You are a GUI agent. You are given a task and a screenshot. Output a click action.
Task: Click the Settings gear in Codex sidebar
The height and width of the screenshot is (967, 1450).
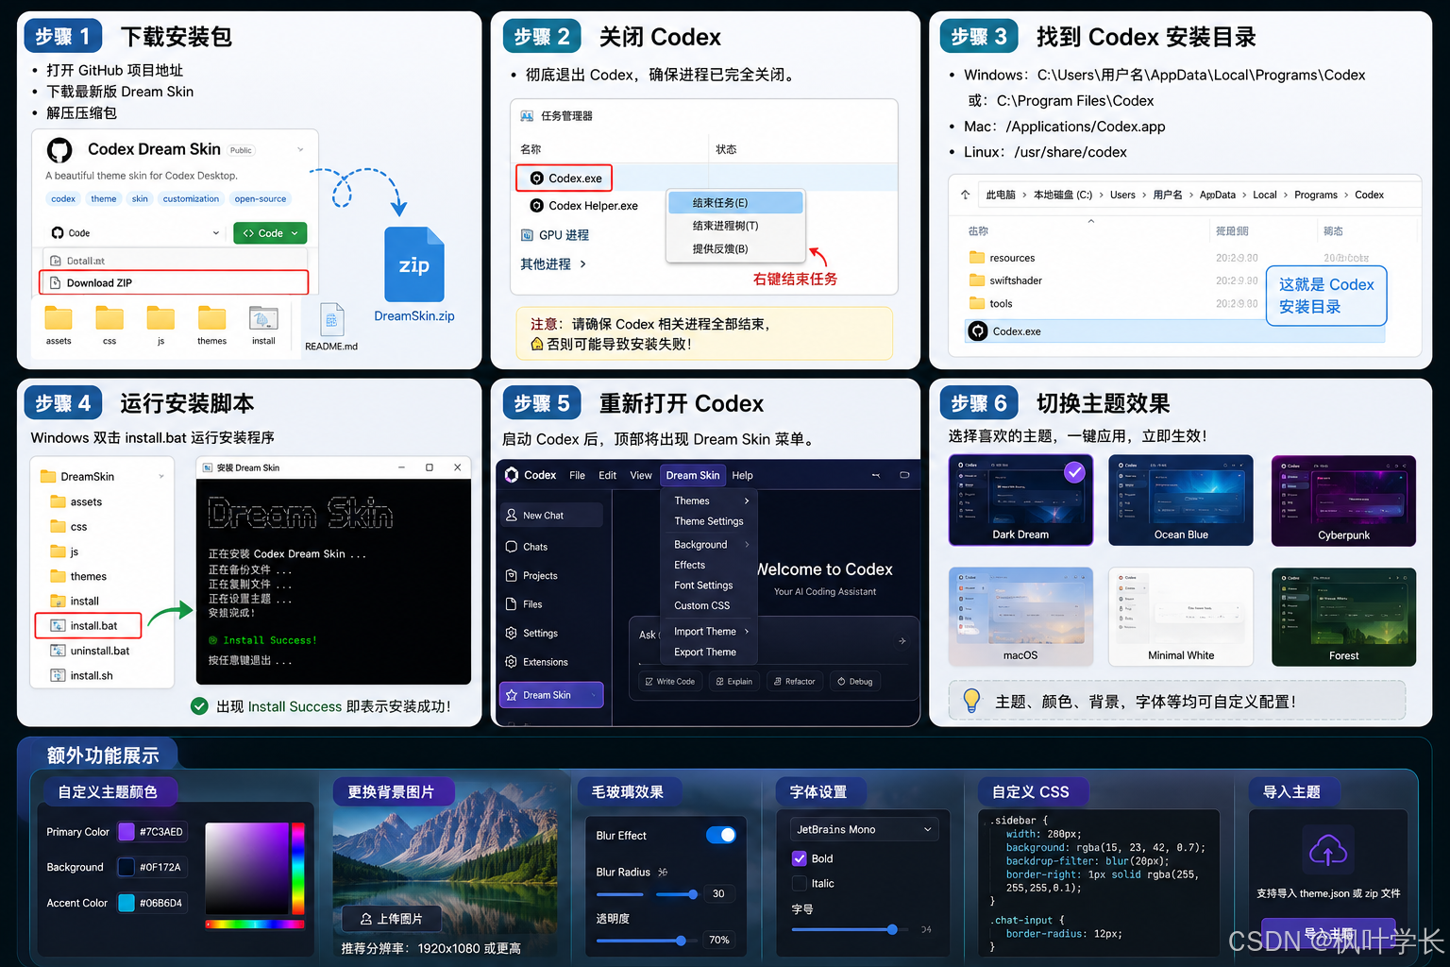pos(512,634)
